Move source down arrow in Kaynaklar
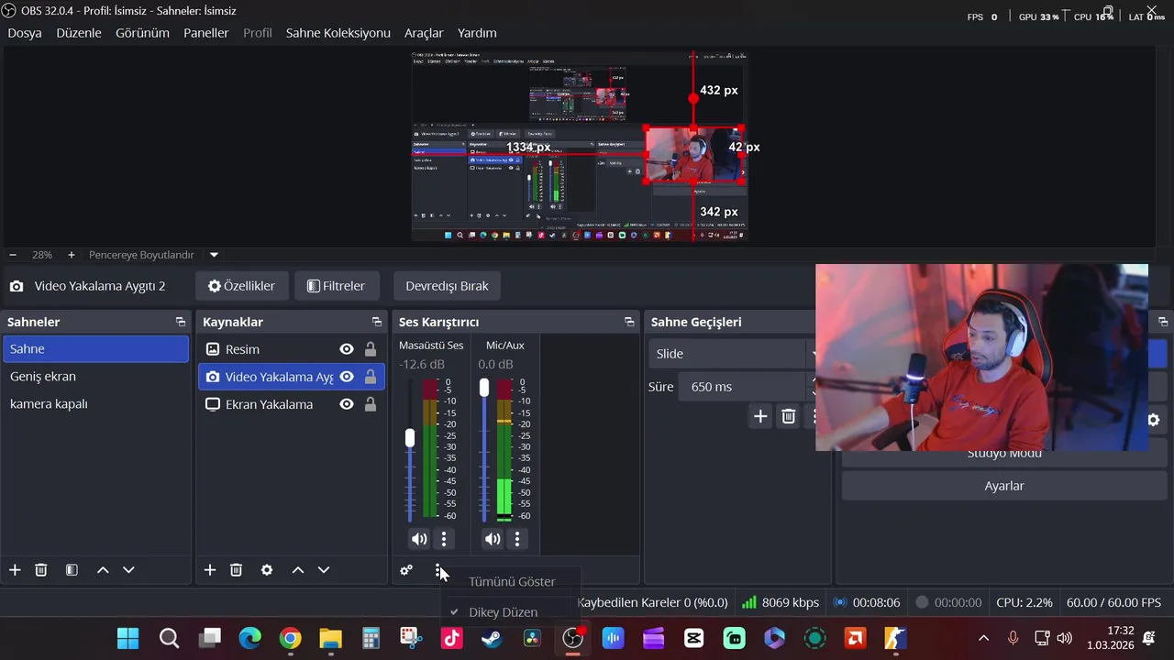Image resolution: width=1174 pixels, height=660 pixels. coord(324,570)
